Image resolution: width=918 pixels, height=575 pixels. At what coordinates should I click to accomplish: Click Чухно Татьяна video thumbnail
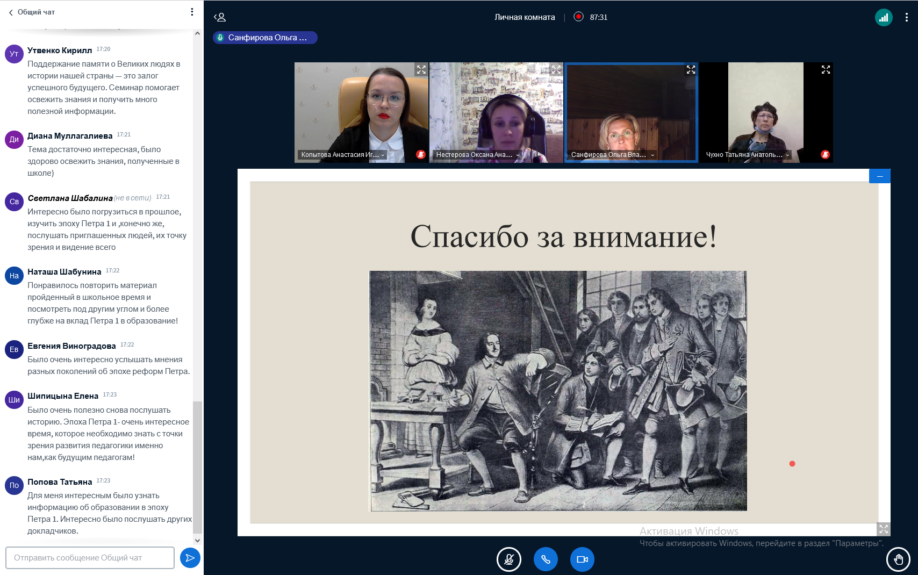(x=766, y=112)
